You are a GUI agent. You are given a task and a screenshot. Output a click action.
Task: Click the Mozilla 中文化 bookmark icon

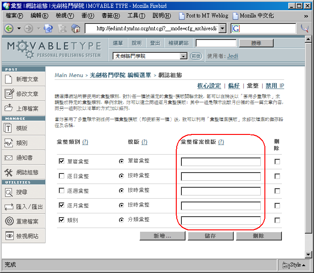click(x=235, y=16)
